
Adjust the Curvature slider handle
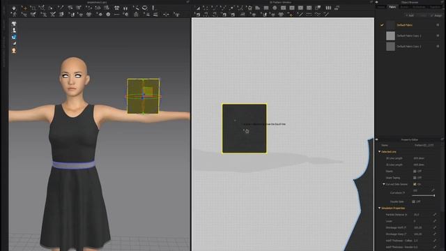[434, 195]
